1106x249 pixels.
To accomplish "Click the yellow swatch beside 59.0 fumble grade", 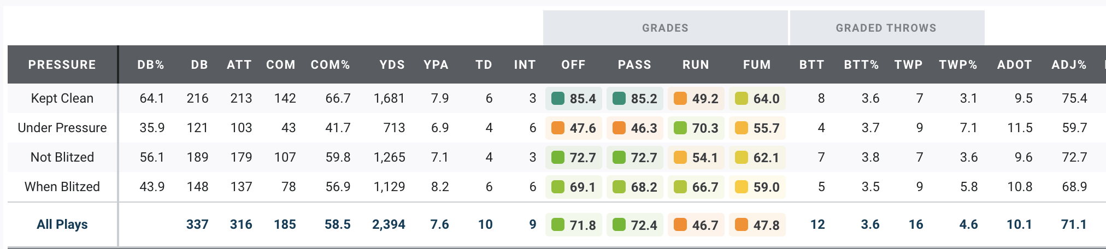I will click(742, 187).
